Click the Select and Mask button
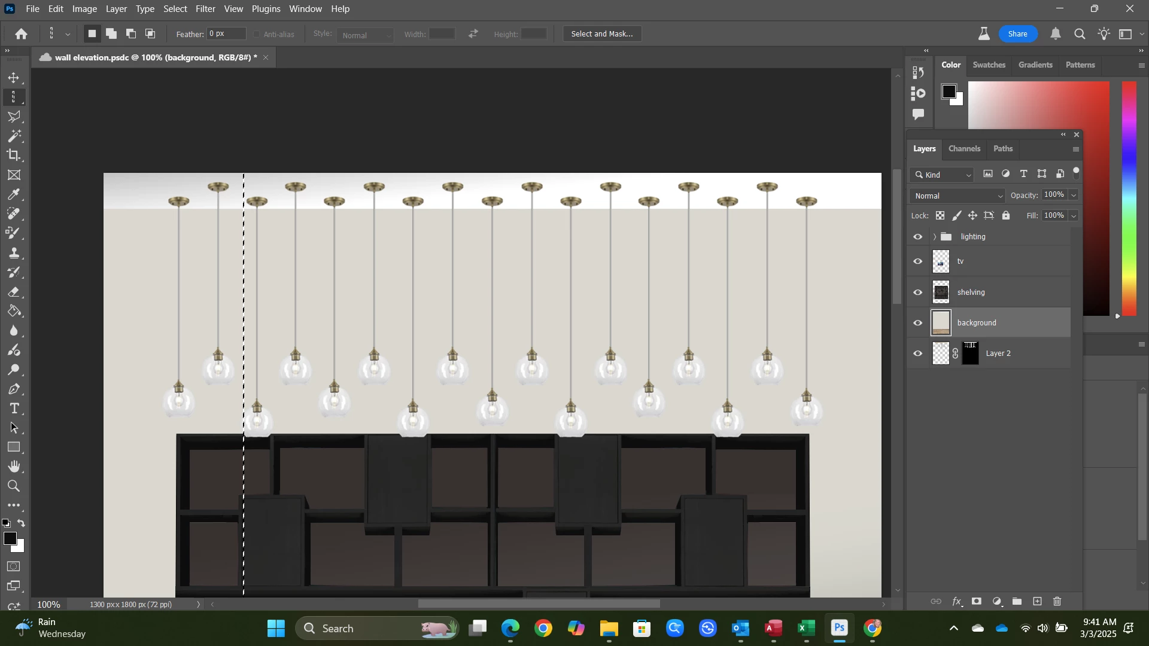Screen dimensions: 1149x646 [x=602, y=34]
